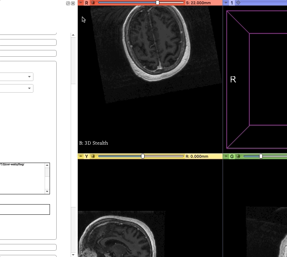Click the 3D view pin icon
Image resolution: width=287 pixels, height=257 pixels.
coord(226,3)
